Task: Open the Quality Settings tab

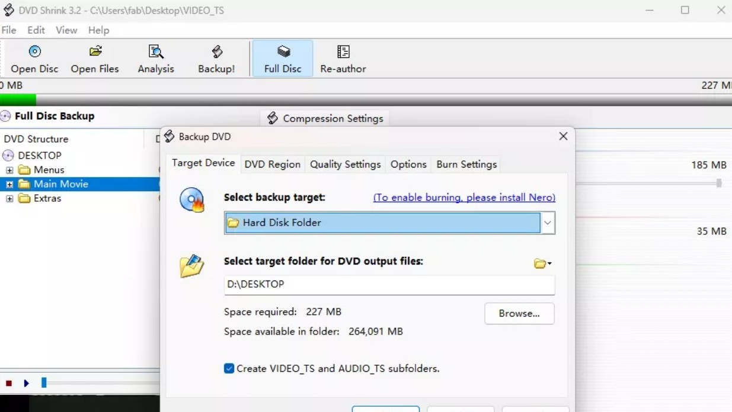Action: point(346,165)
